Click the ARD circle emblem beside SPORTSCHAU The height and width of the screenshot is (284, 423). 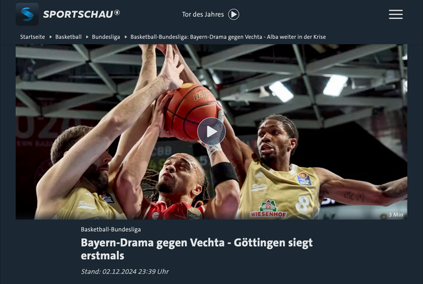[x=117, y=13]
